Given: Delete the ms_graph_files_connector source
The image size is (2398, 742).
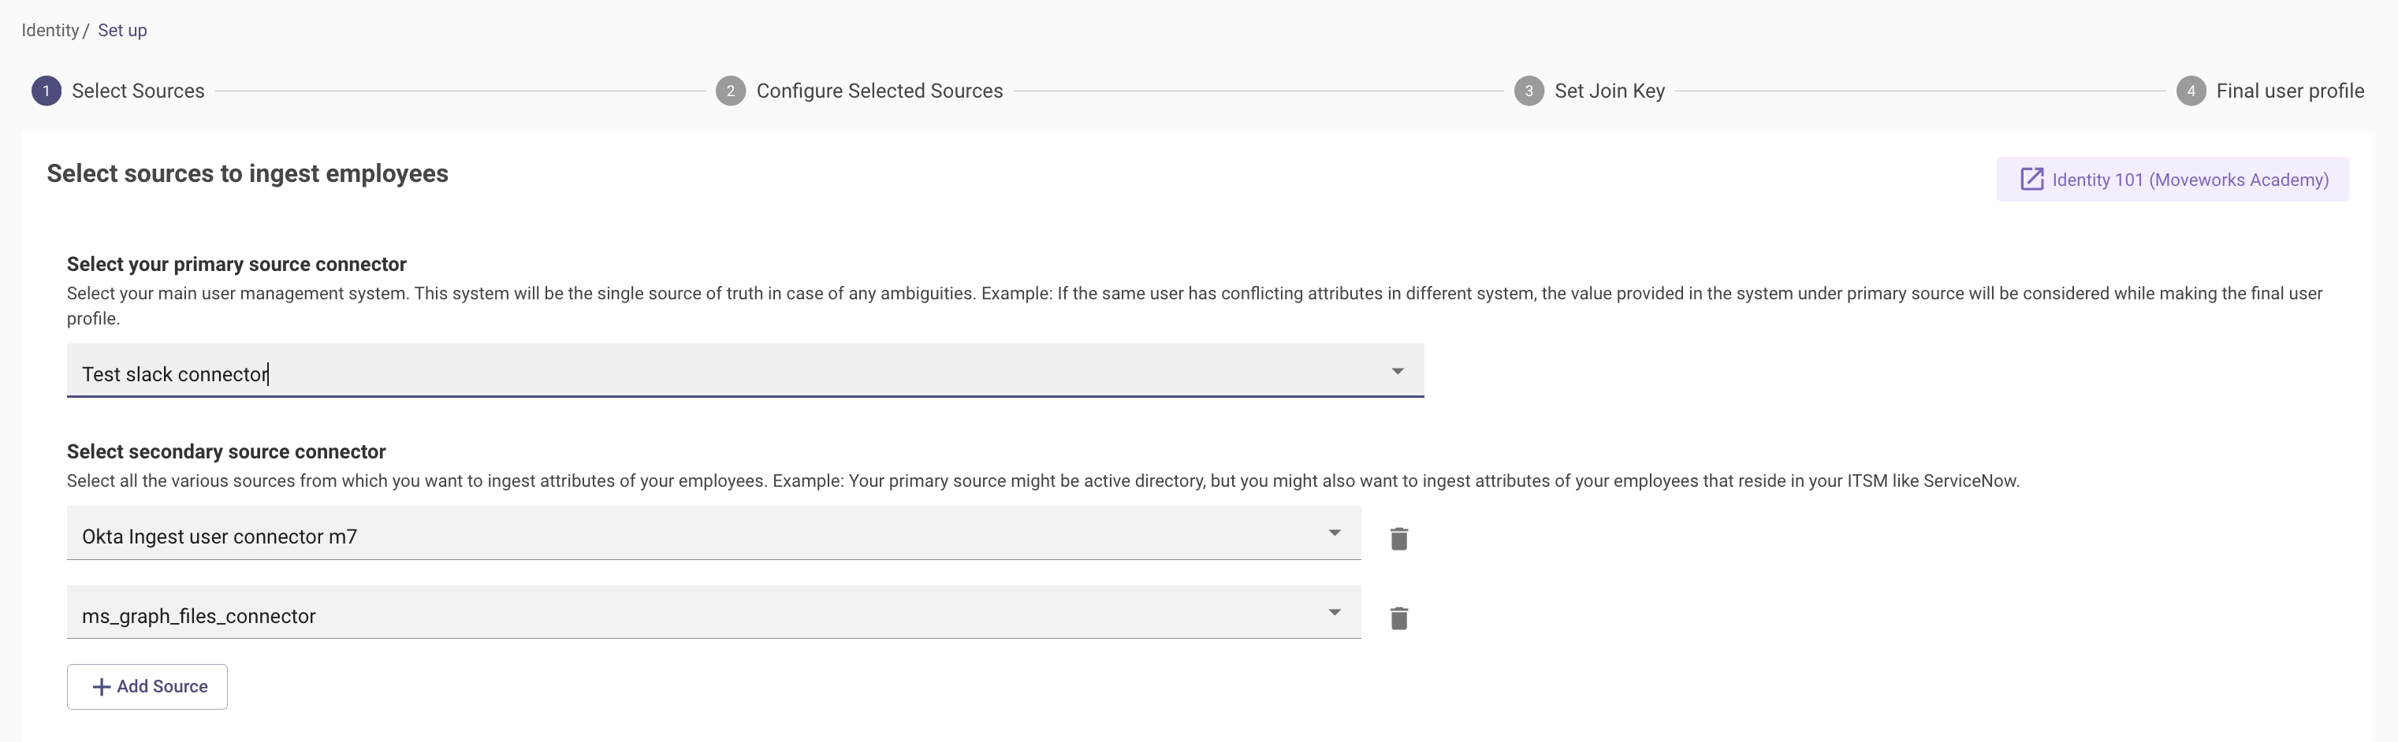Looking at the screenshot, I should coord(1398,618).
